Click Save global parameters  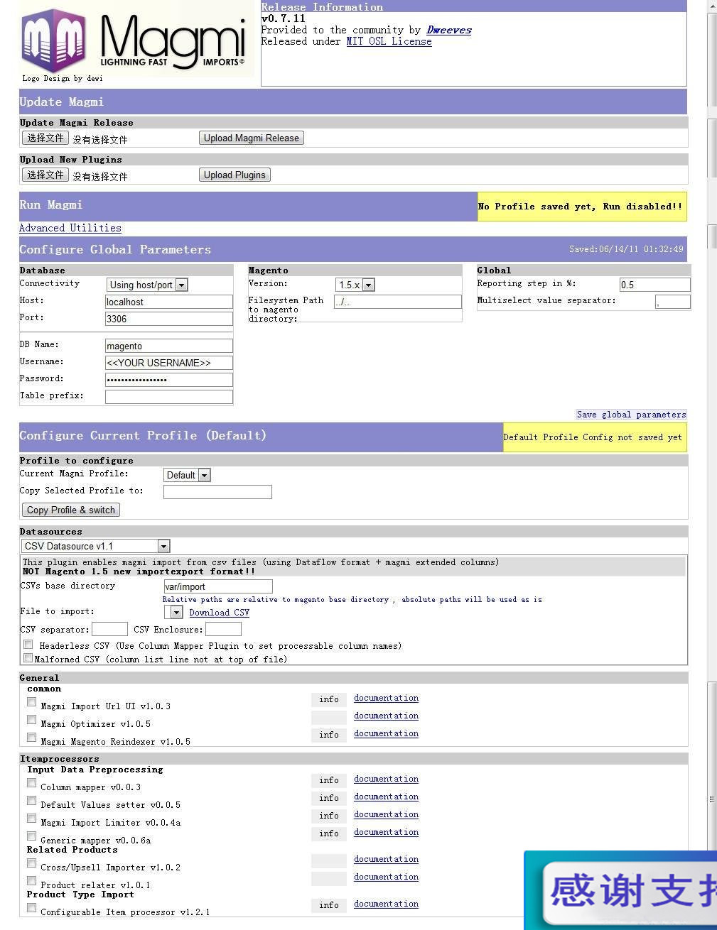(x=631, y=415)
